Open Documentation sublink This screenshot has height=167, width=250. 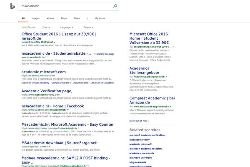tap(81, 83)
